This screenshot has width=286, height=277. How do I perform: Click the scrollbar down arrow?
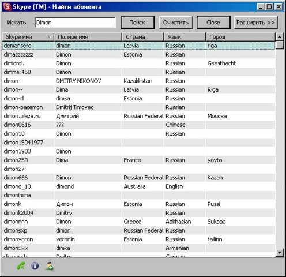click(280, 252)
